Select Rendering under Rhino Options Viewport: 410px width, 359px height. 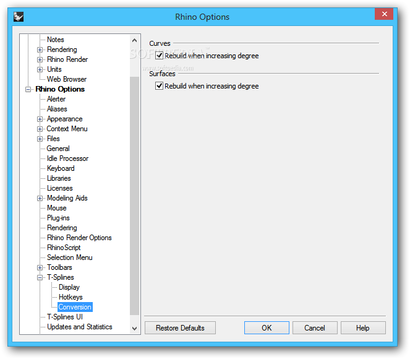click(x=62, y=228)
